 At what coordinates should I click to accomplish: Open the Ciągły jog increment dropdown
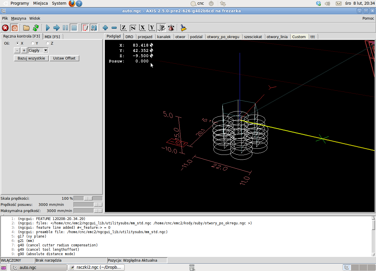46,50
